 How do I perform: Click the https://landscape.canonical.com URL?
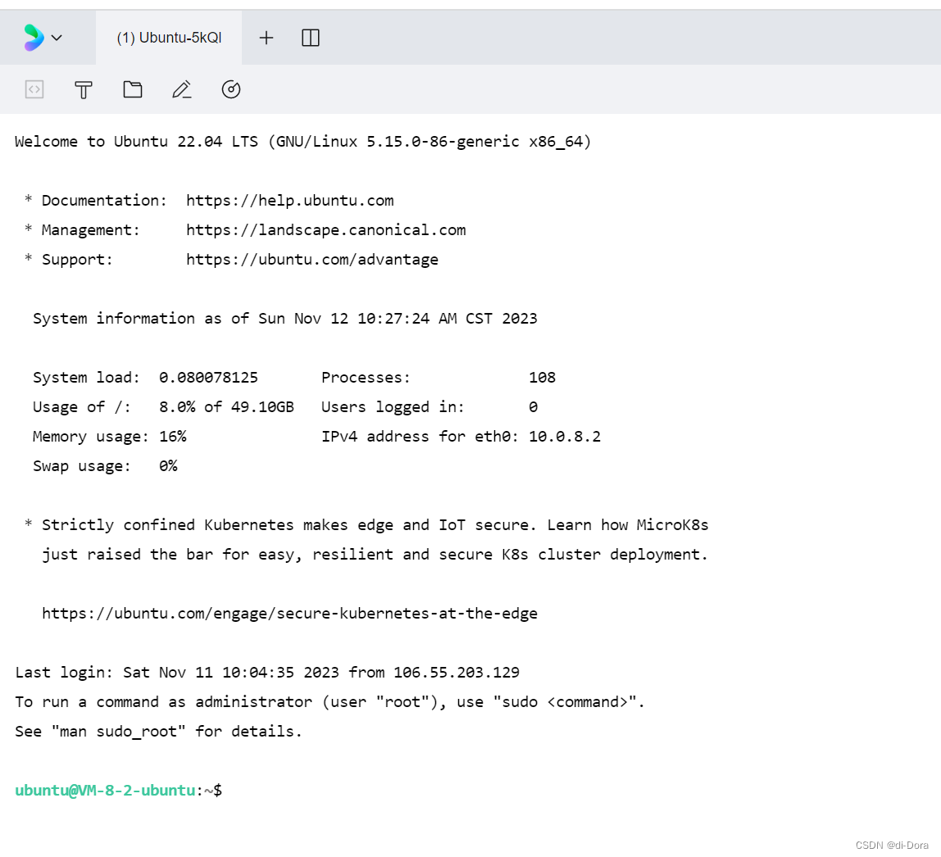click(x=326, y=229)
